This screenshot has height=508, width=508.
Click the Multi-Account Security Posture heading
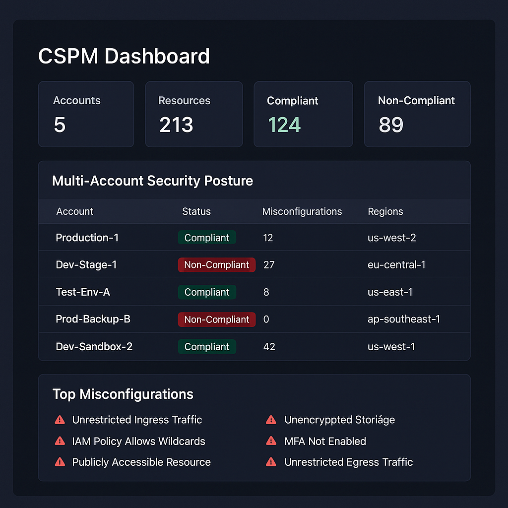[x=153, y=181]
